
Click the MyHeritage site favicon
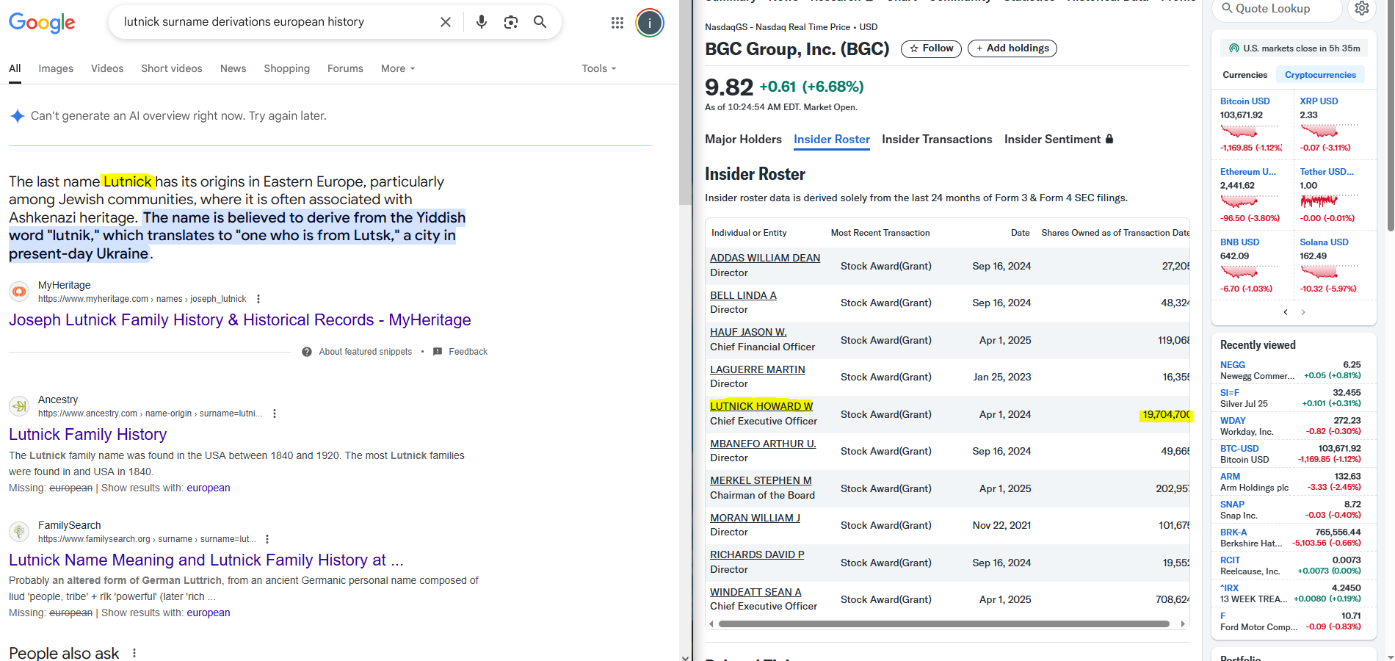point(20,292)
